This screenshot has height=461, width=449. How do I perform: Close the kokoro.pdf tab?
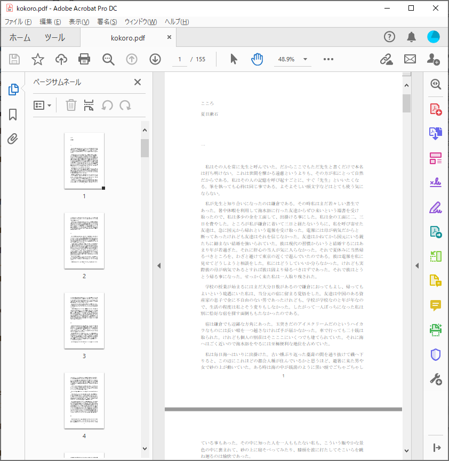[x=169, y=37]
